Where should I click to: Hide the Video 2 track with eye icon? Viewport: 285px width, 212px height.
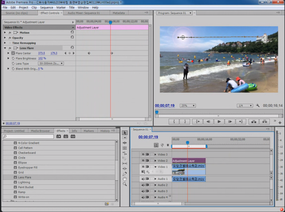coord(143,161)
